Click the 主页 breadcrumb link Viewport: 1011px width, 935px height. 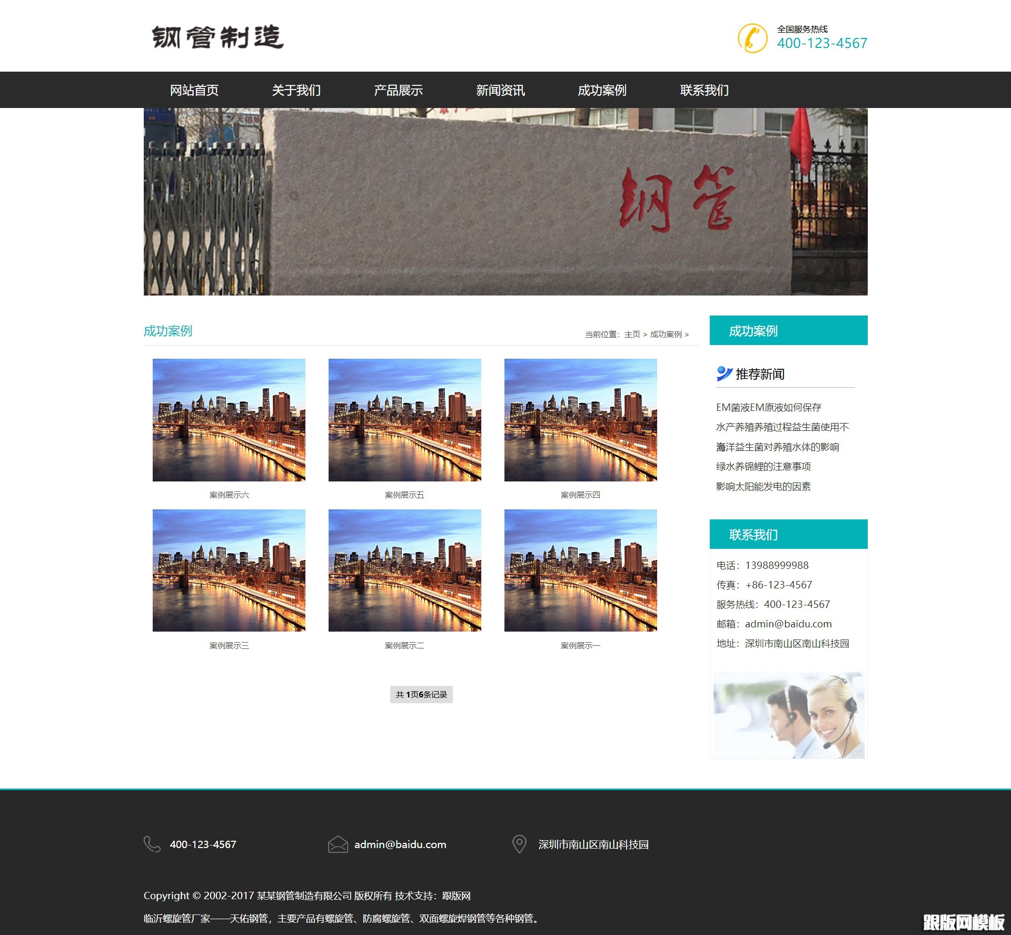pyautogui.click(x=632, y=334)
